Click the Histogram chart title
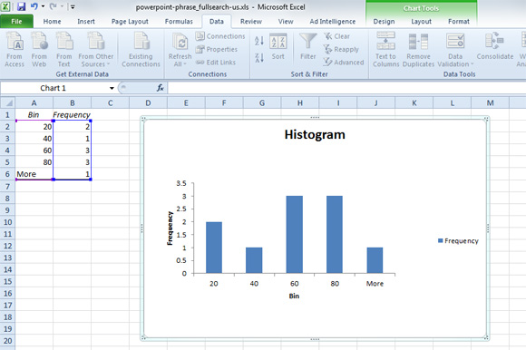The width and height of the screenshot is (526, 350). click(315, 134)
